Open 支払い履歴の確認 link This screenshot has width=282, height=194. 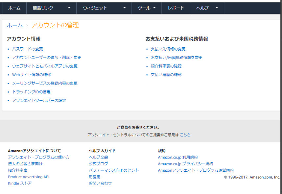coord(166,75)
